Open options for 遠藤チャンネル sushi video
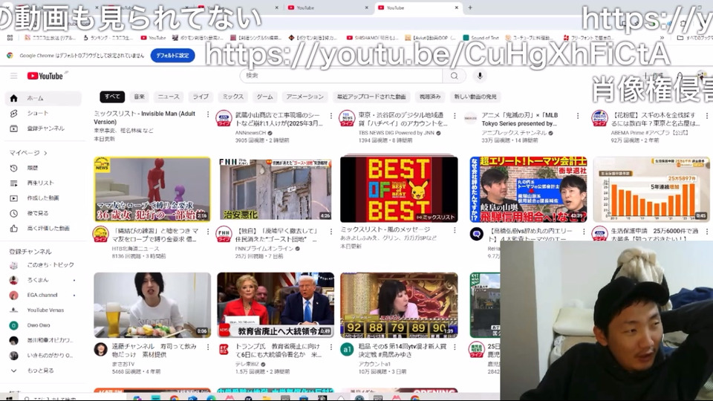713x401 pixels. tap(208, 347)
